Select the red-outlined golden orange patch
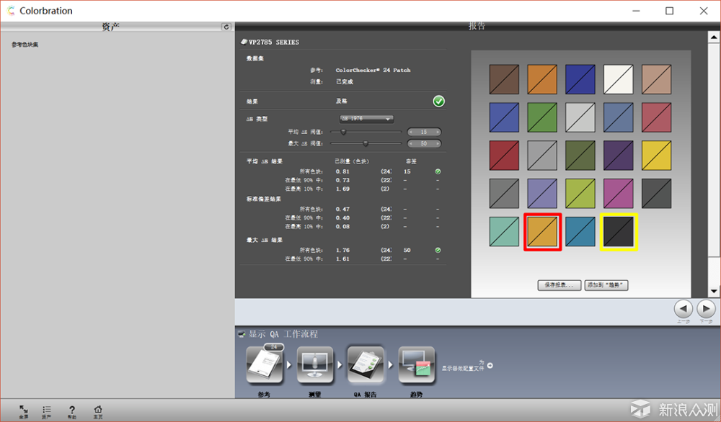The width and height of the screenshot is (721, 422). 543,232
